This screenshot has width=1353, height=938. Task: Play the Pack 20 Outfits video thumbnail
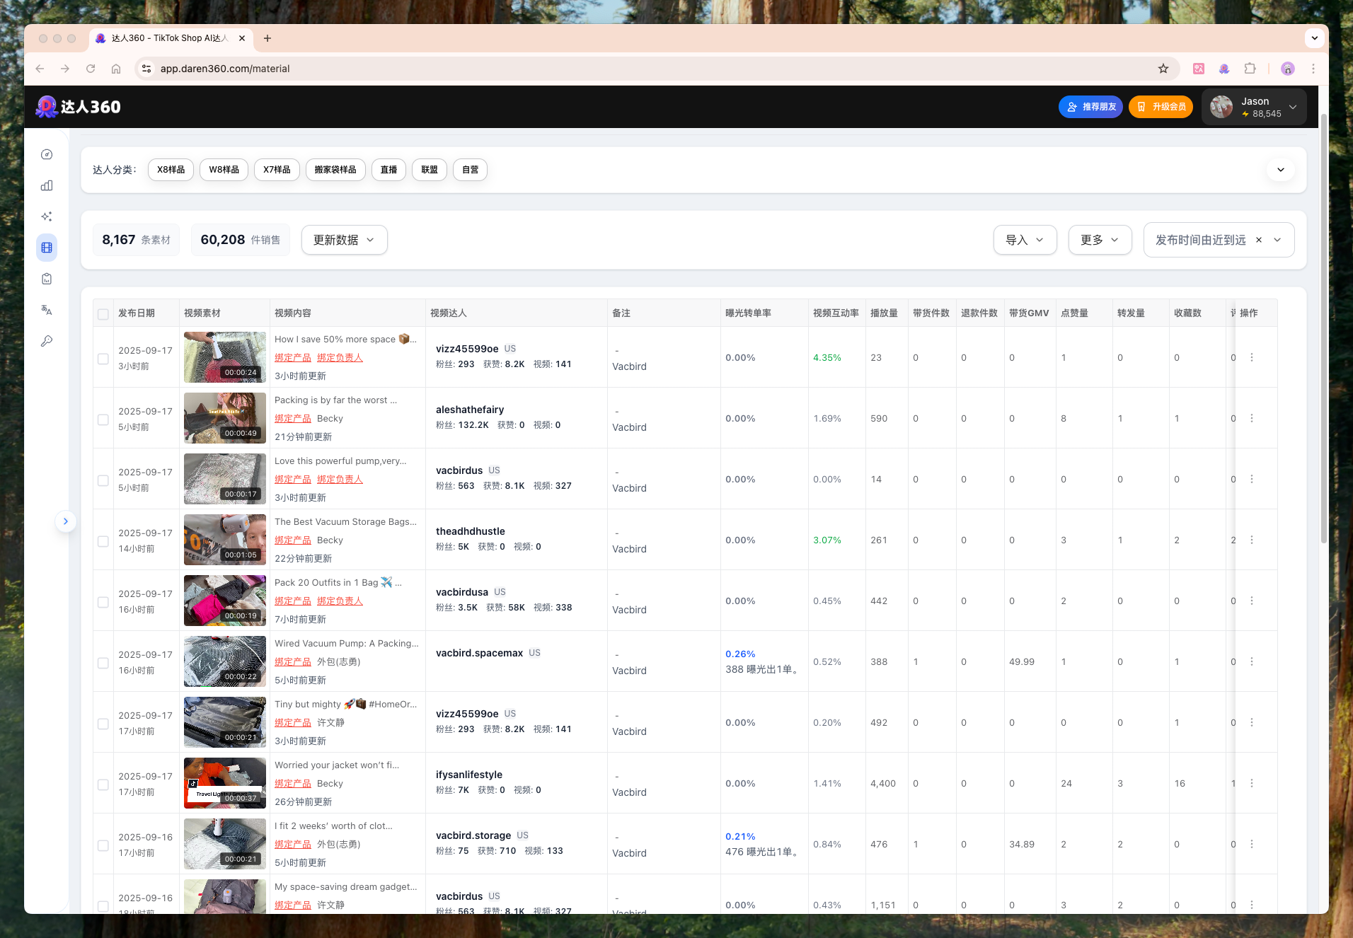[224, 601]
